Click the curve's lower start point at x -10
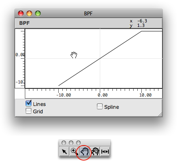 click(x=59, y=86)
